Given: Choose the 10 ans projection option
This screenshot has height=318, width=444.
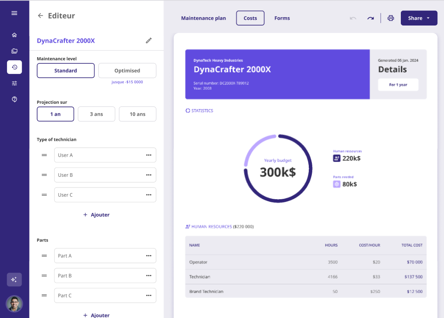Looking at the screenshot, I should (x=137, y=114).
